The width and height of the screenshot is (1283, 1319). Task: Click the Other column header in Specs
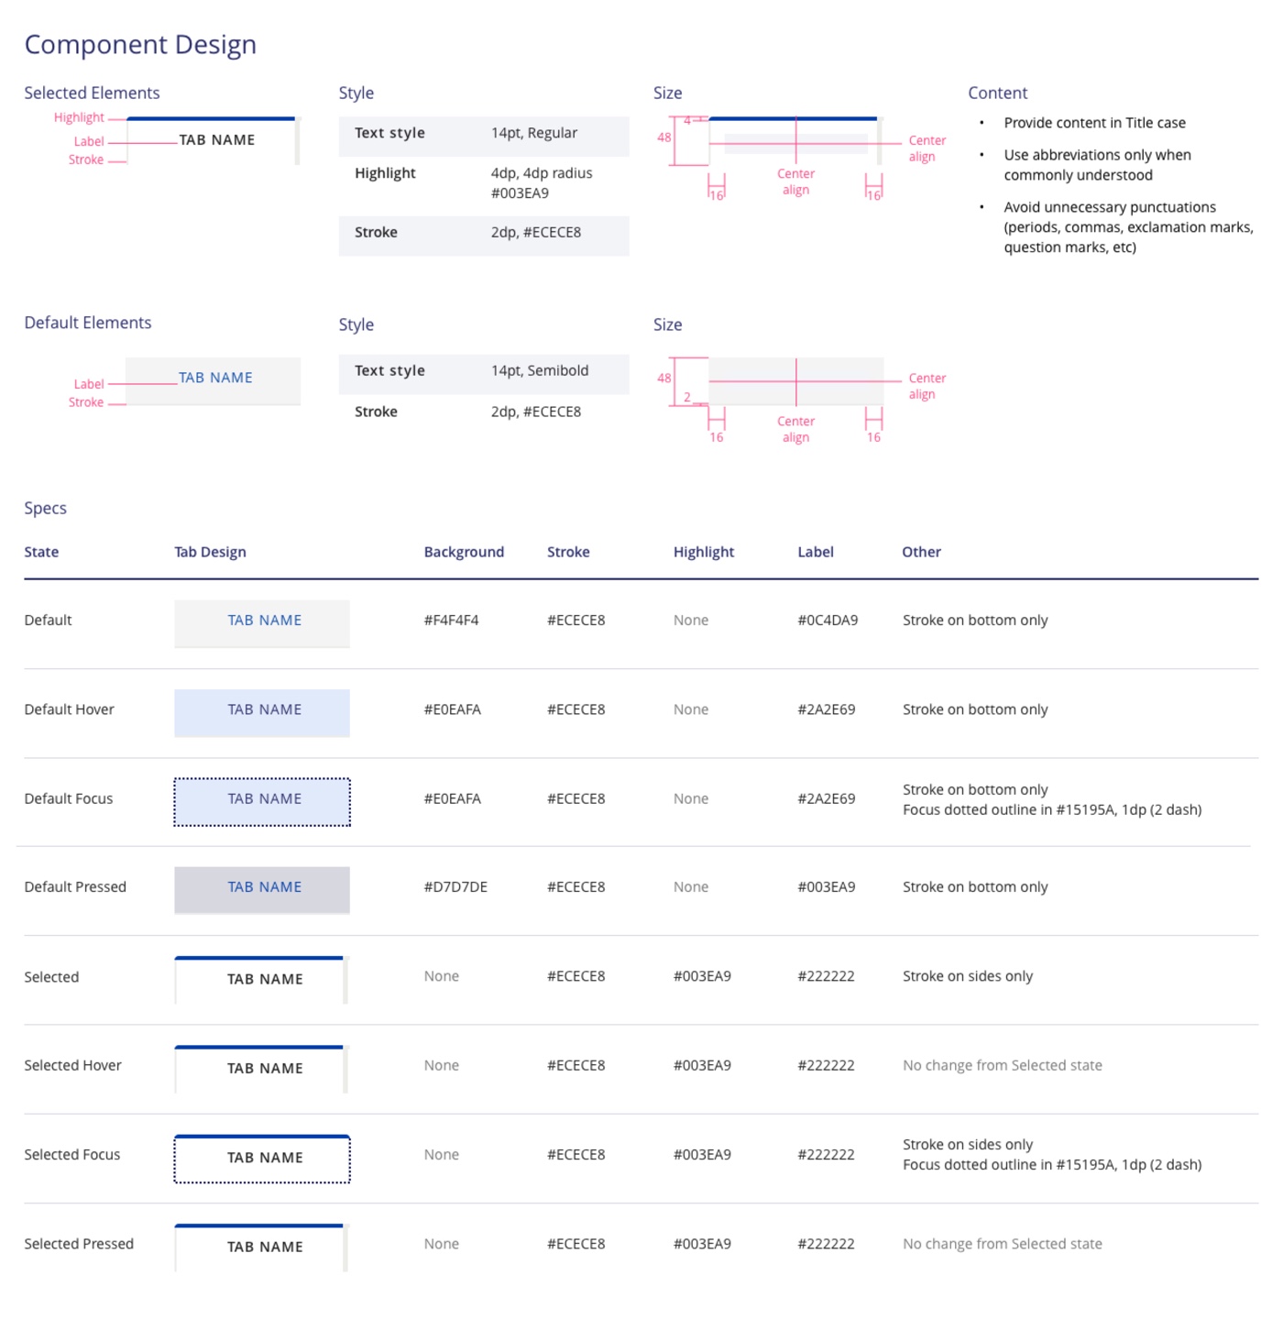(x=921, y=552)
